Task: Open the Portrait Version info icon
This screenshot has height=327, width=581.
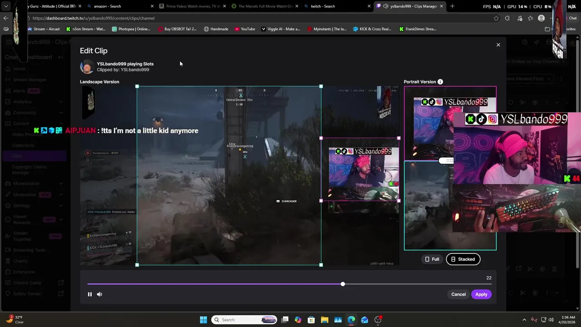Action: click(440, 82)
